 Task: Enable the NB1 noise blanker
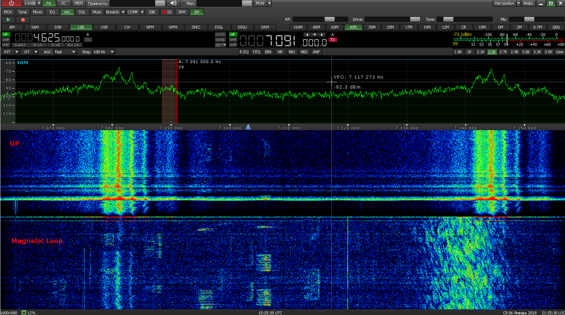pyautogui.click(x=292, y=52)
